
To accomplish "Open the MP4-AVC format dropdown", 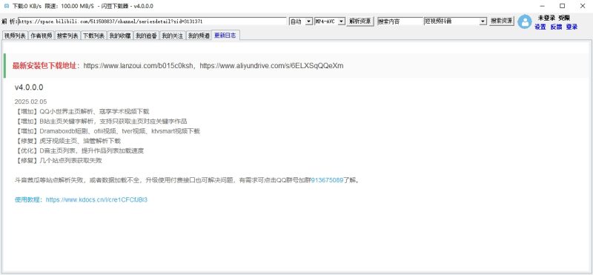I will point(342,21).
